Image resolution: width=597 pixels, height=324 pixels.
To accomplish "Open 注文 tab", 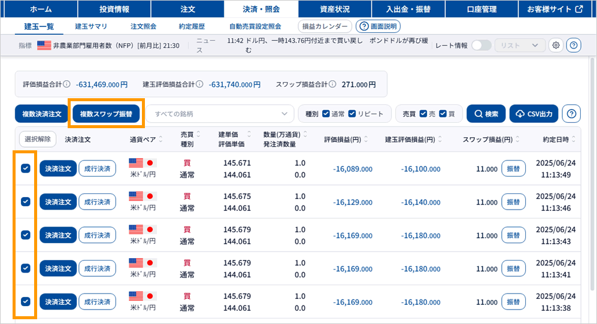I will point(187,9).
